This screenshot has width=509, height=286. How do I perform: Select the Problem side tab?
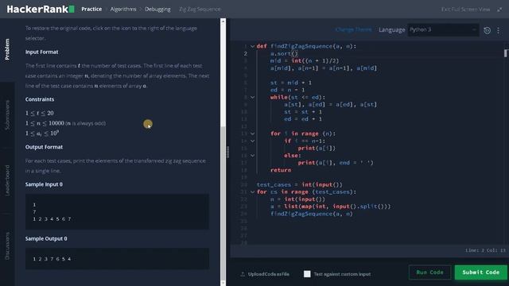click(7, 49)
